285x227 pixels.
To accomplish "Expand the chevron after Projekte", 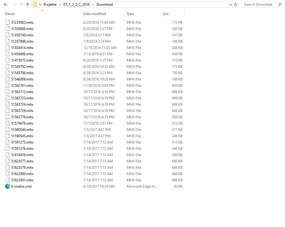I will [x=60, y=5].
